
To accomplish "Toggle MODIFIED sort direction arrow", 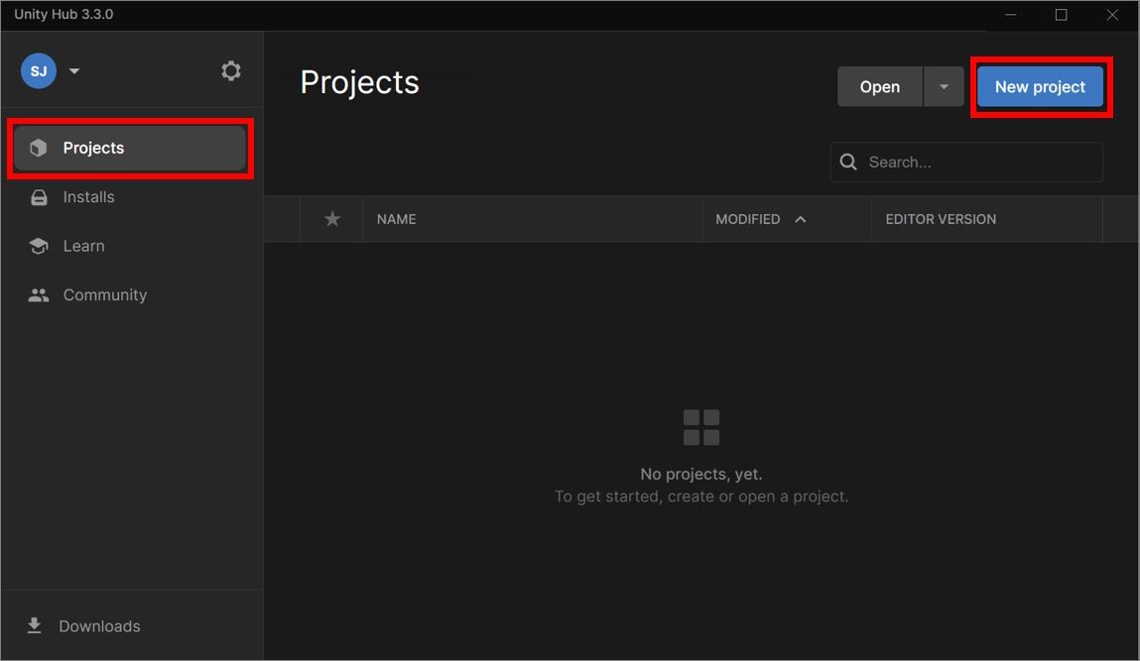I will pos(801,219).
